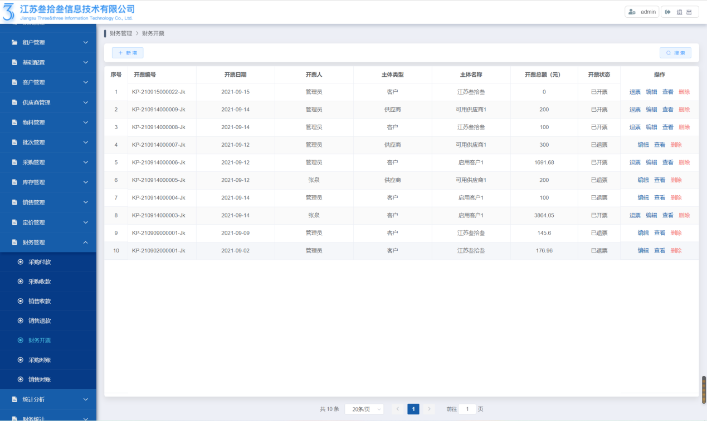This screenshot has height=421, width=707.
Task: Select the 采购付款 radio menu item
Action: click(21, 262)
